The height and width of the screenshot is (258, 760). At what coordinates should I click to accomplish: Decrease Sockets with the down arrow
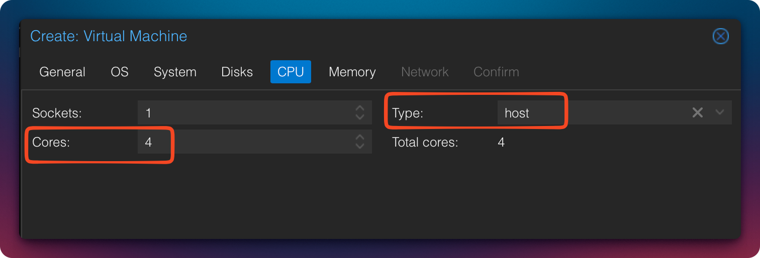(x=359, y=116)
